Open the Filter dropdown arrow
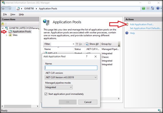Screen dimensions: 163x113 pyautogui.click(x=73, y=44)
